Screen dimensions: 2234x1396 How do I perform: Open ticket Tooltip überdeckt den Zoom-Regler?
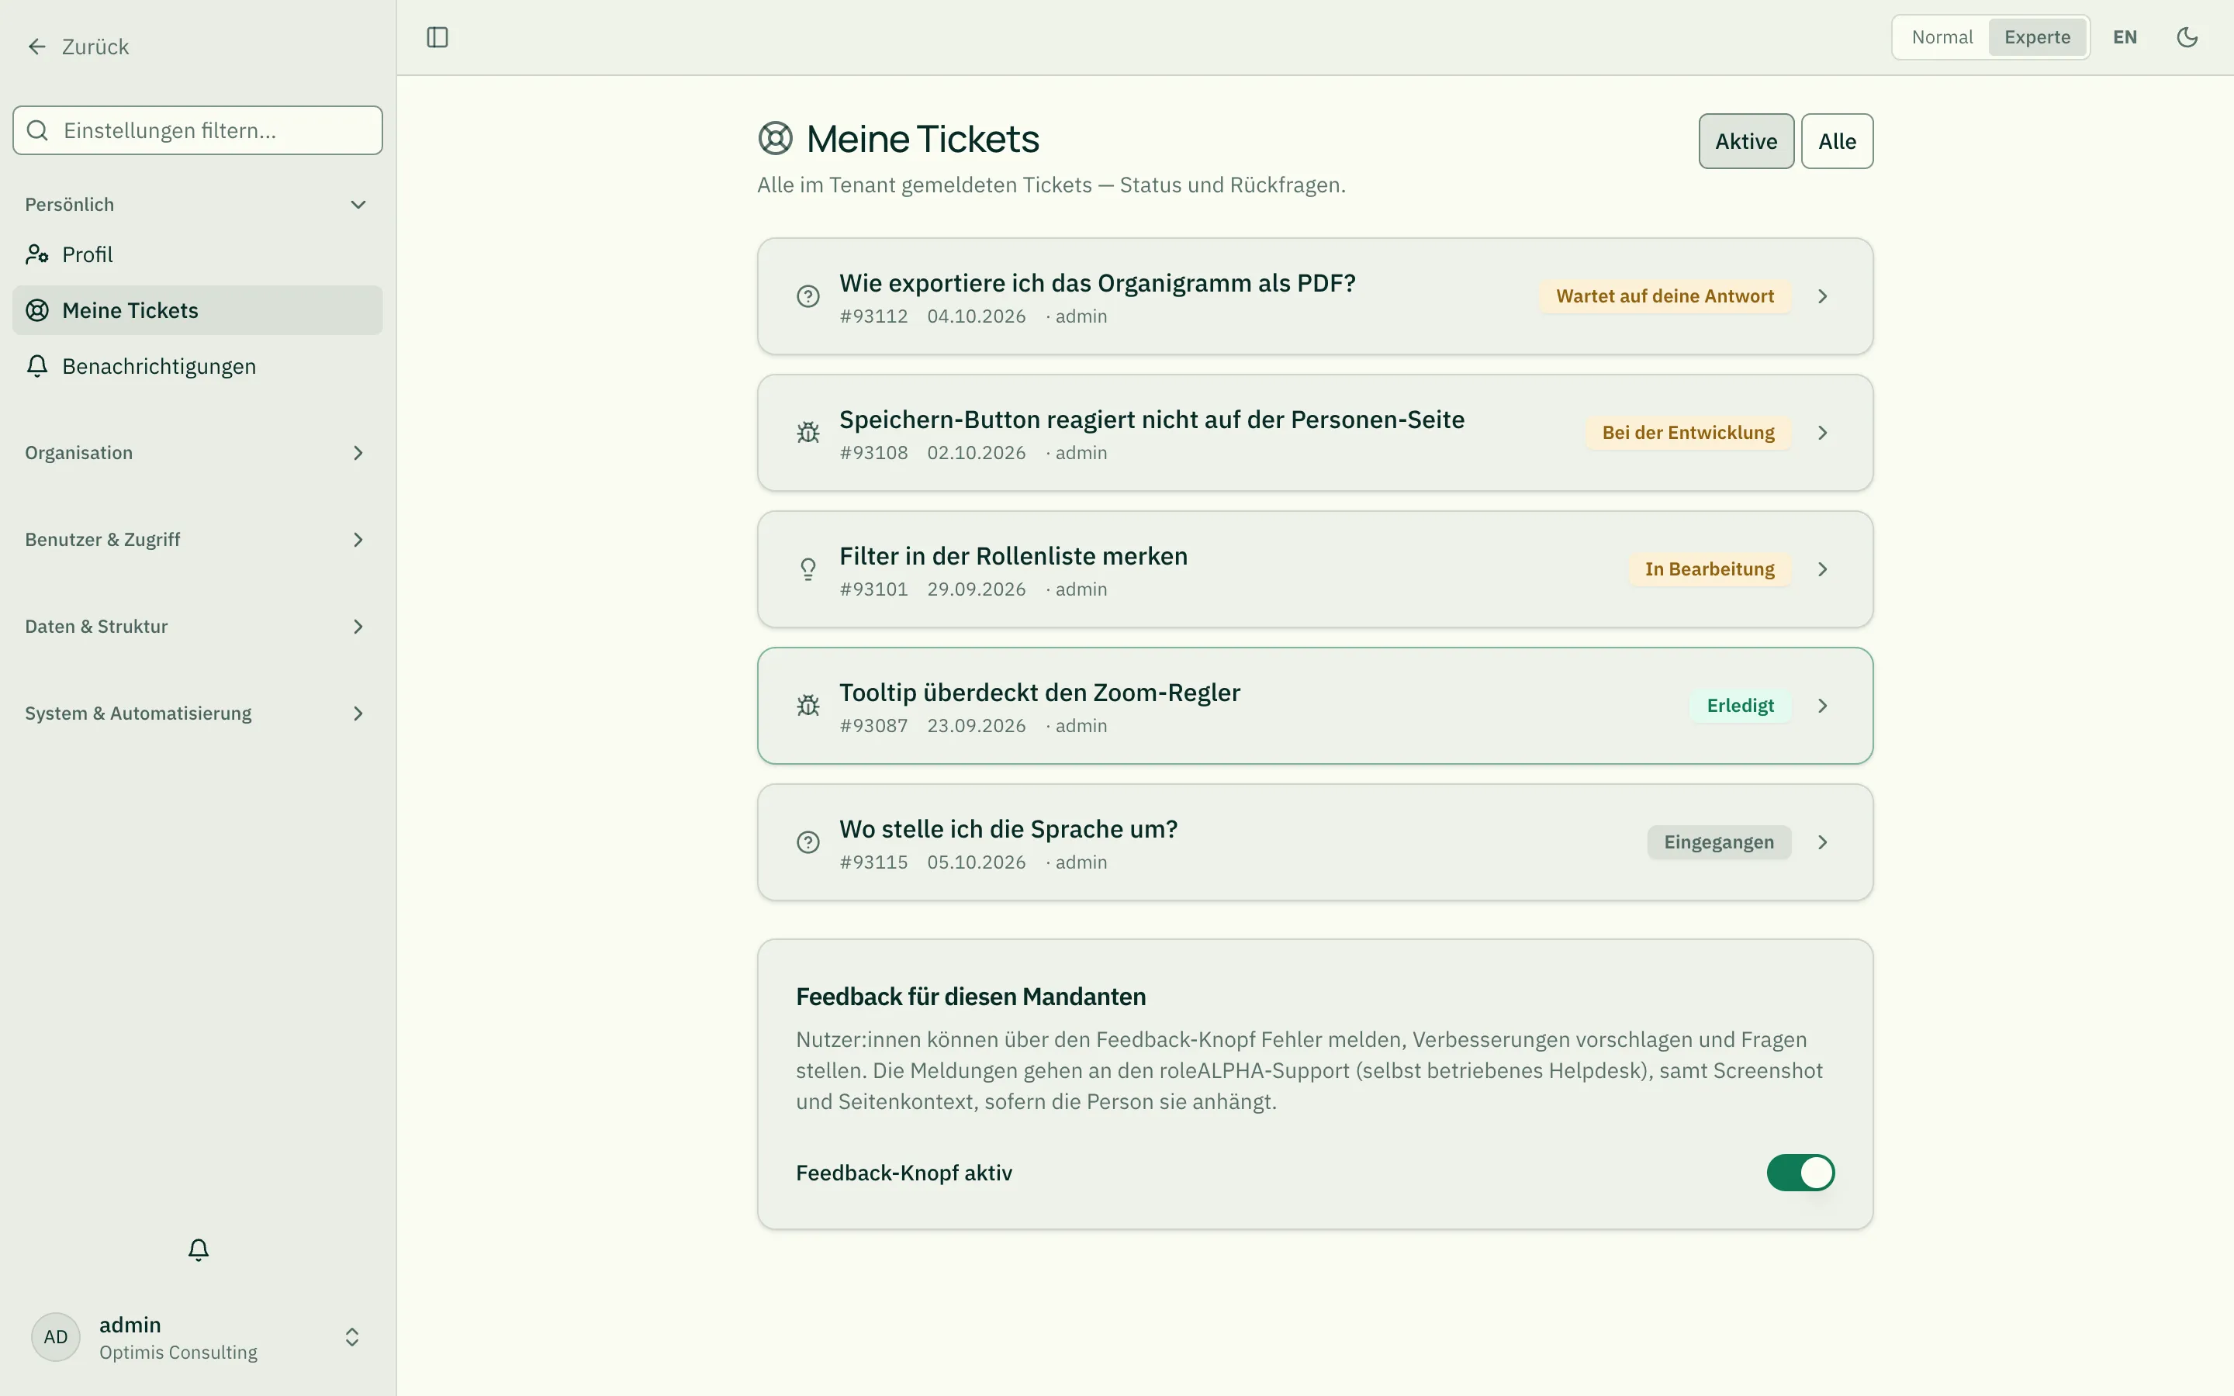1315,707
